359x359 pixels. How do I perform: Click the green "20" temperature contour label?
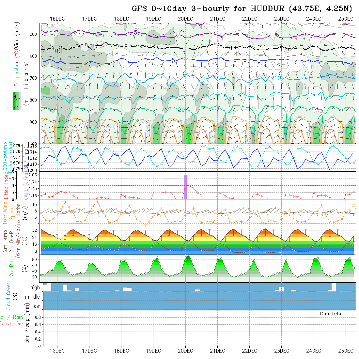(x=181, y=110)
